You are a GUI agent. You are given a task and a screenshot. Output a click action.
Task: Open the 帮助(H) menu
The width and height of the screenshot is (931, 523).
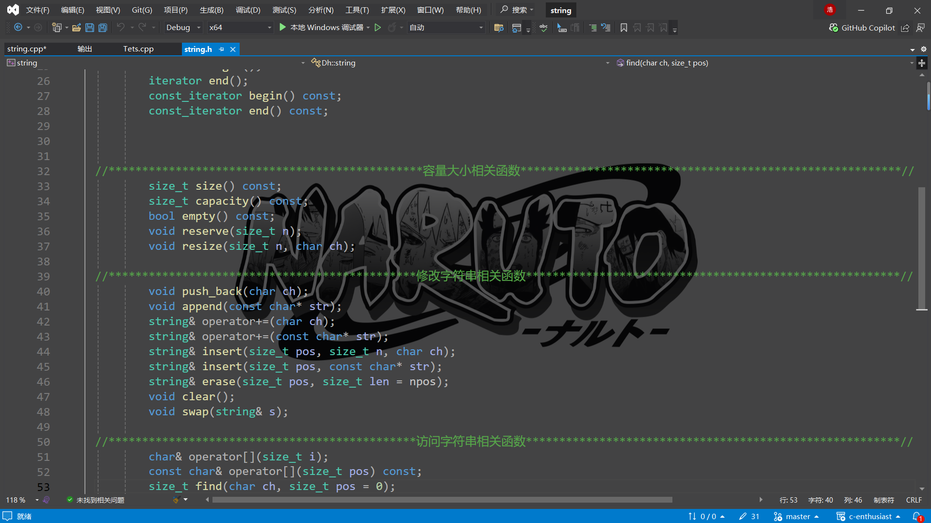tap(468, 10)
